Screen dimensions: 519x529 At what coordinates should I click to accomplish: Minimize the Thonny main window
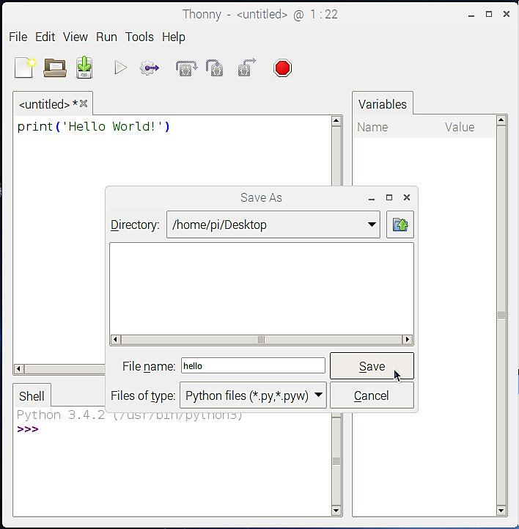click(471, 15)
